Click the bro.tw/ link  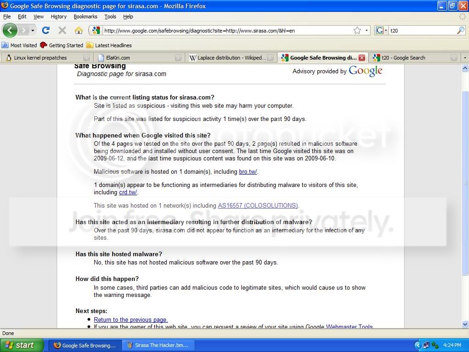coord(248,172)
